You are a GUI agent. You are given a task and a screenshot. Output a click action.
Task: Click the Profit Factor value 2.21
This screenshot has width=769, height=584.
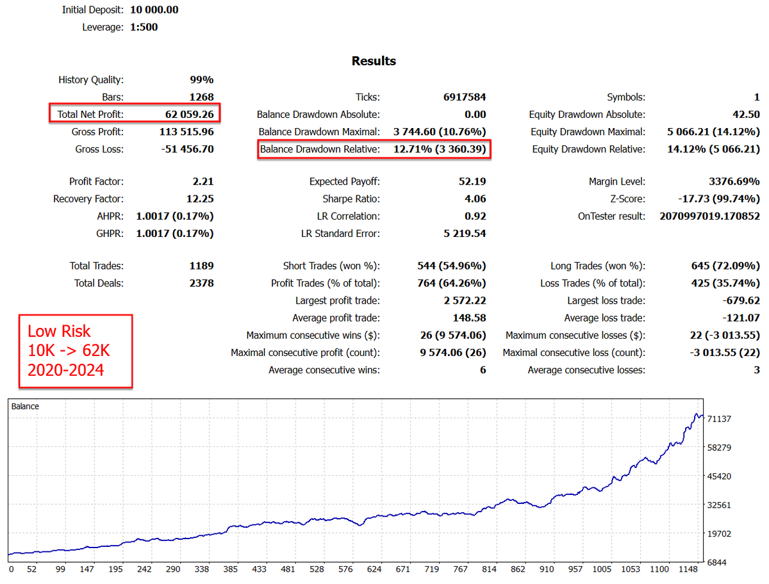(203, 182)
